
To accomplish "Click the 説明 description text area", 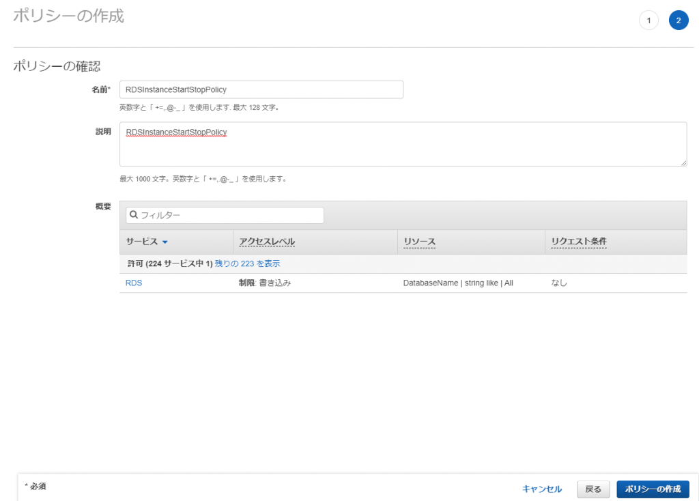I will pos(403,144).
